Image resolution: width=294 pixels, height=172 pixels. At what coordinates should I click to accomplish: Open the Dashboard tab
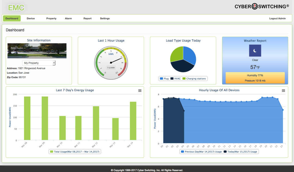coord(12,18)
